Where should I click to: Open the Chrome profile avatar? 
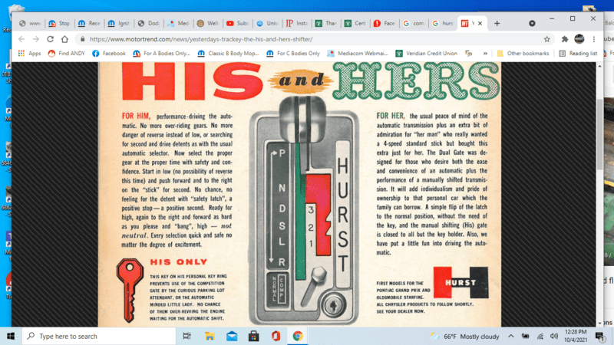point(579,39)
